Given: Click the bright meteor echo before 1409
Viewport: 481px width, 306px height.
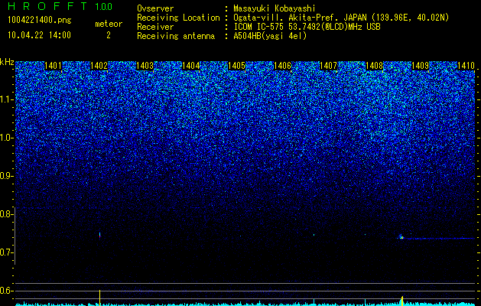Looking at the screenshot, I should click(401, 236).
